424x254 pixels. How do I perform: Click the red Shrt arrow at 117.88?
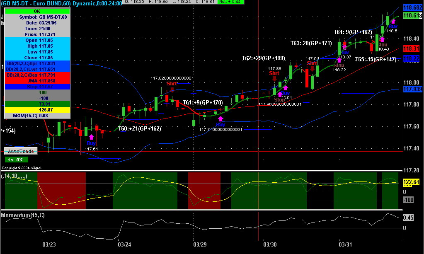[274, 79]
